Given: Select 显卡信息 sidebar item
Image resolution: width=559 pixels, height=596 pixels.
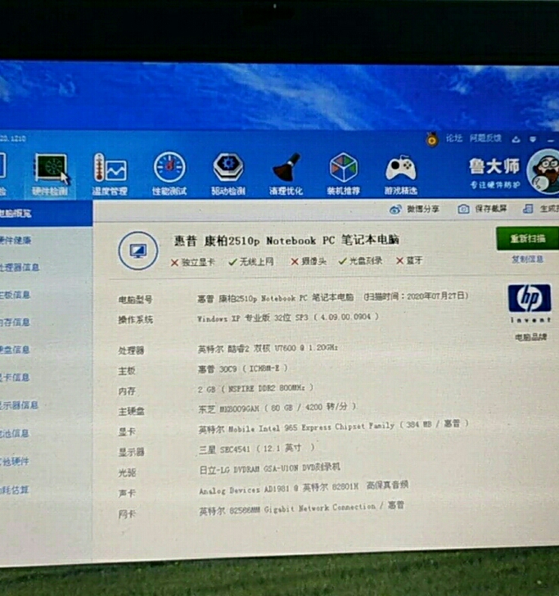Looking at the screenshot, I should point(16,377).
